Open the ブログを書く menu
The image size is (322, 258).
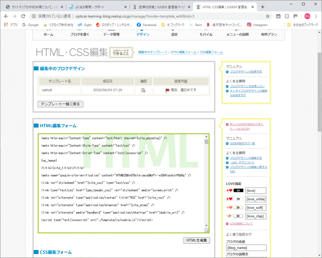pos(80,34)
